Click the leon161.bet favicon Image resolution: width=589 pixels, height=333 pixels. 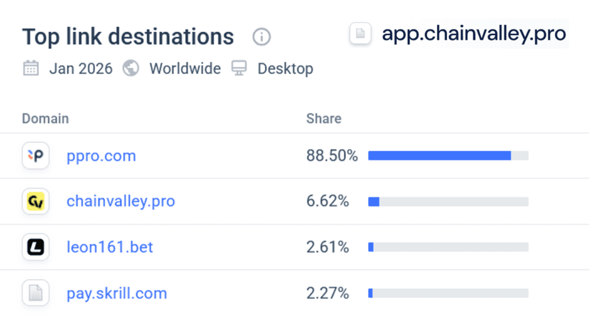tap(35, 247)
